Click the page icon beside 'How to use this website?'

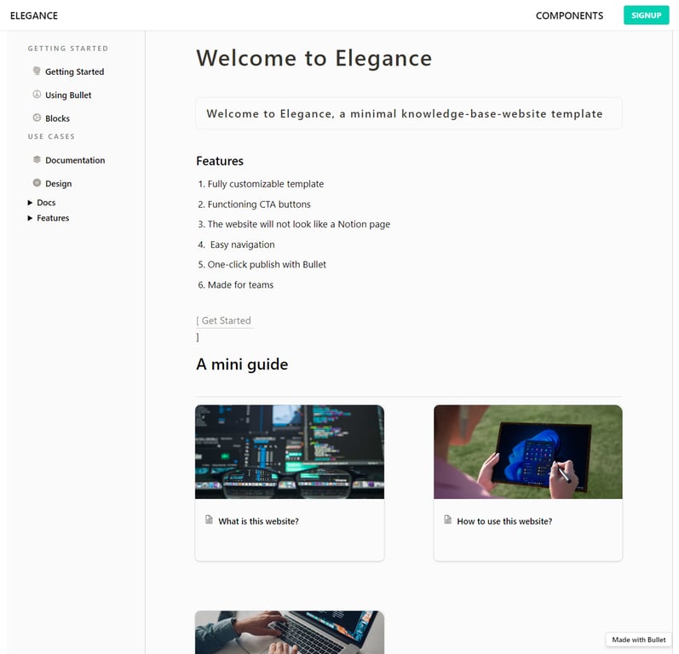448,520
